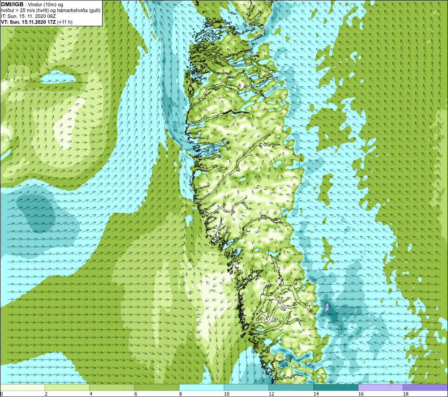This screenshot has height=397, width=448.
Task: Click the 10–12 m/s aqua swatch
Action: point(246,387)
